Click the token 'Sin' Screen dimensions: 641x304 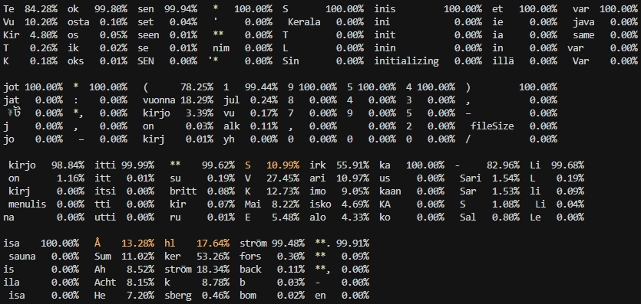coord(291,60)
